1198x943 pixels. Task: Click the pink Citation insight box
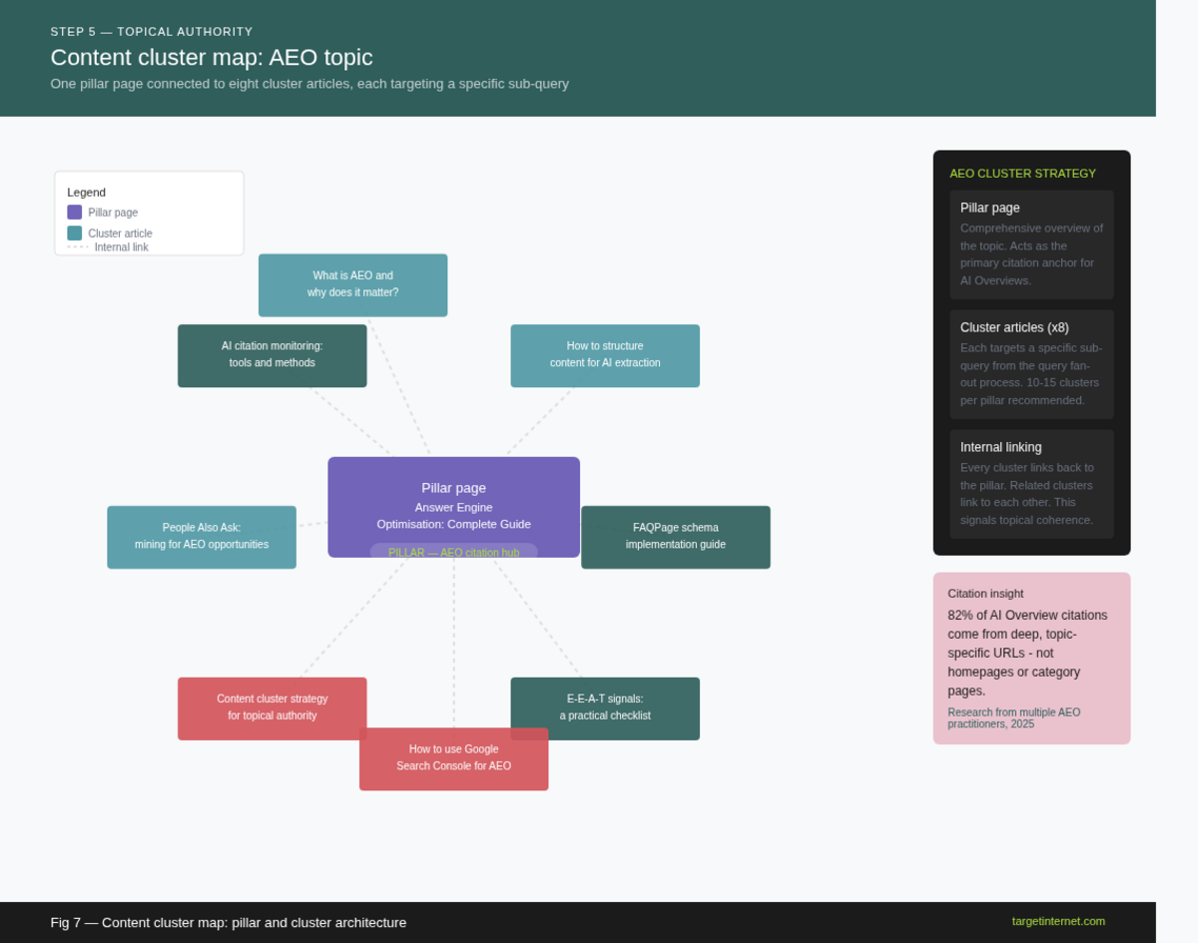(1031, 658)
